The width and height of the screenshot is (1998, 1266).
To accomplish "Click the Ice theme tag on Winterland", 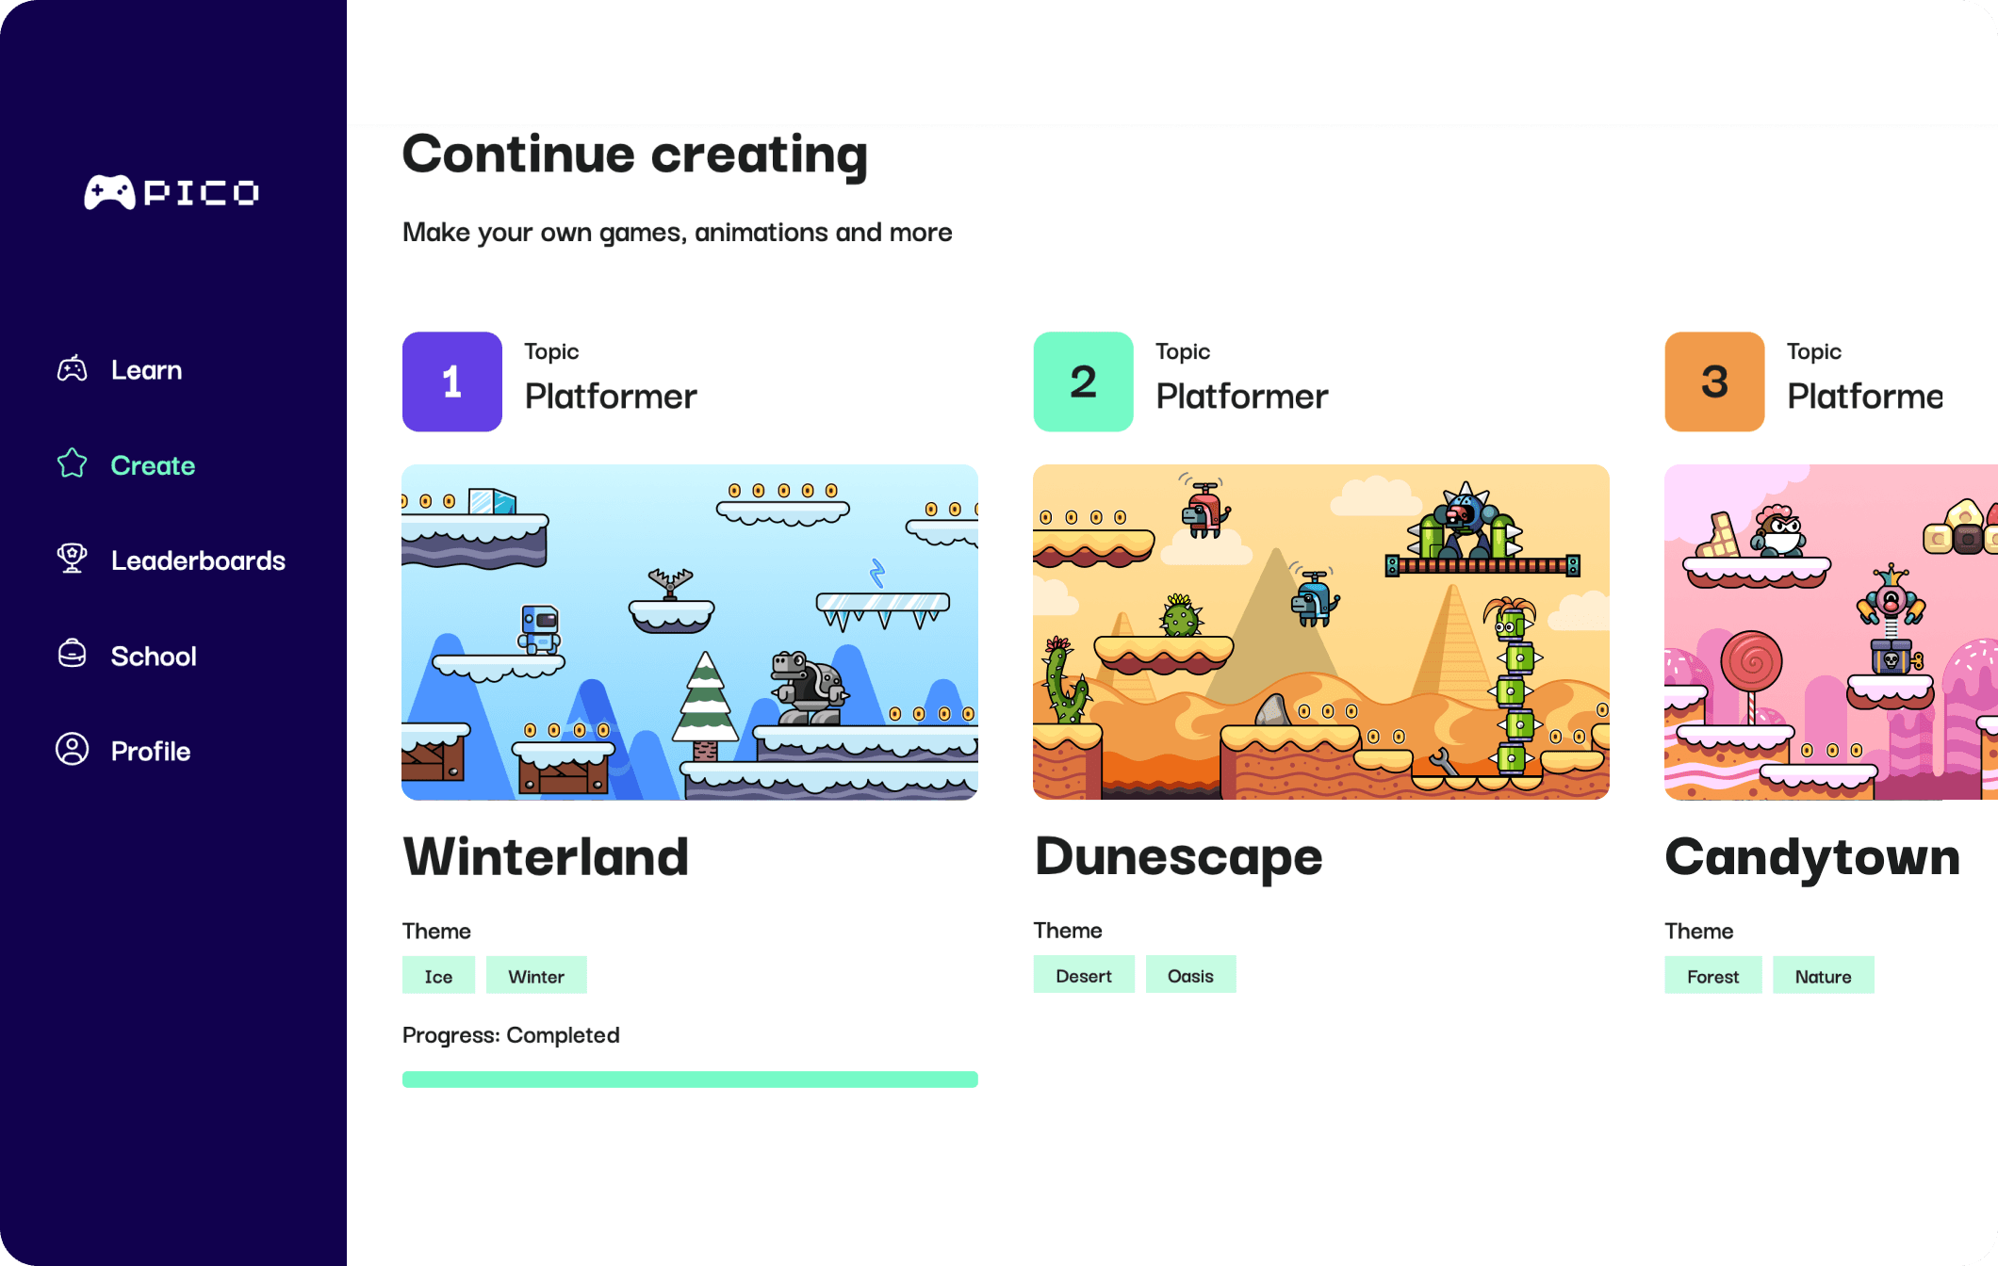I will 440,975.
